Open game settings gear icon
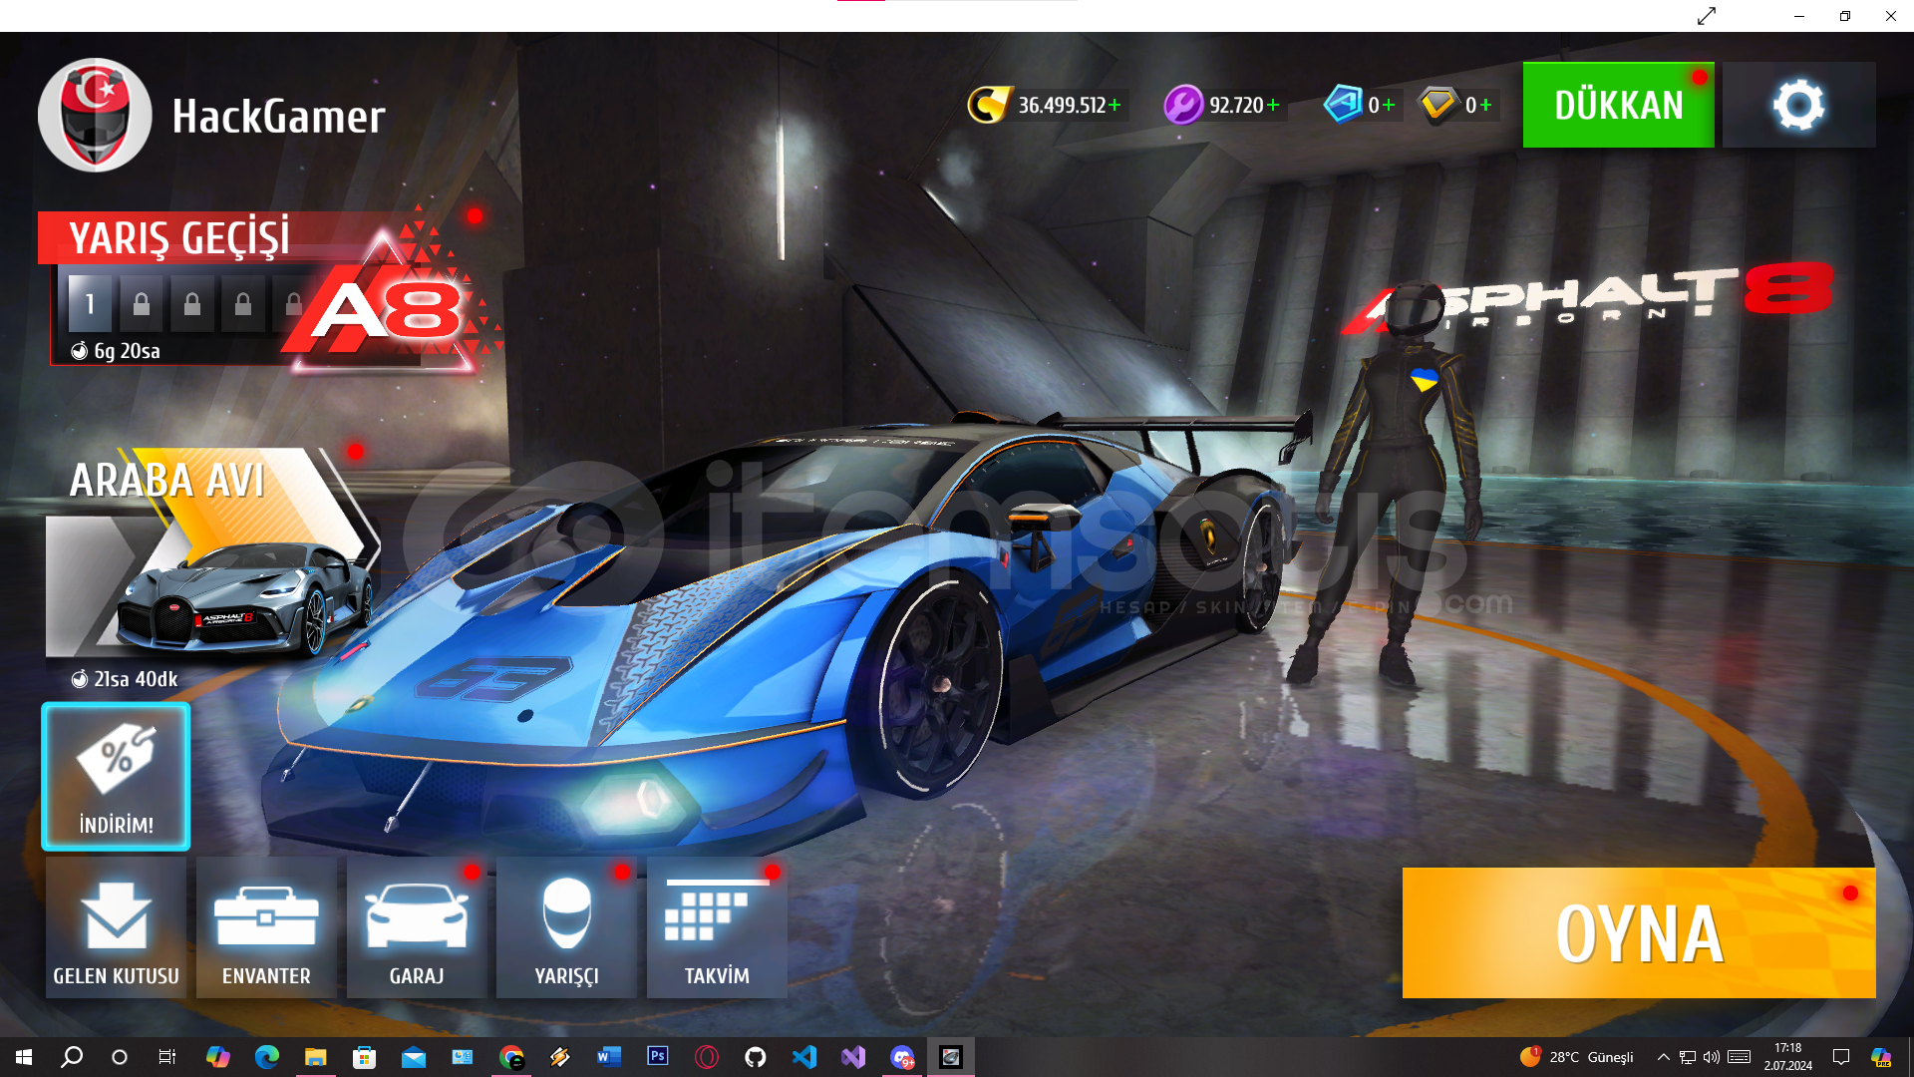1914x1077 pixels. click(1799, 105)
